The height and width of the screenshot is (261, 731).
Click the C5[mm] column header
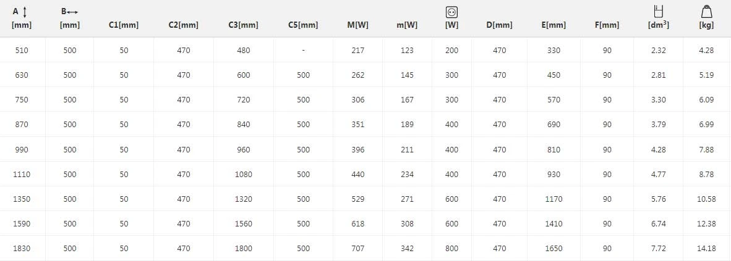click(303, 25)
